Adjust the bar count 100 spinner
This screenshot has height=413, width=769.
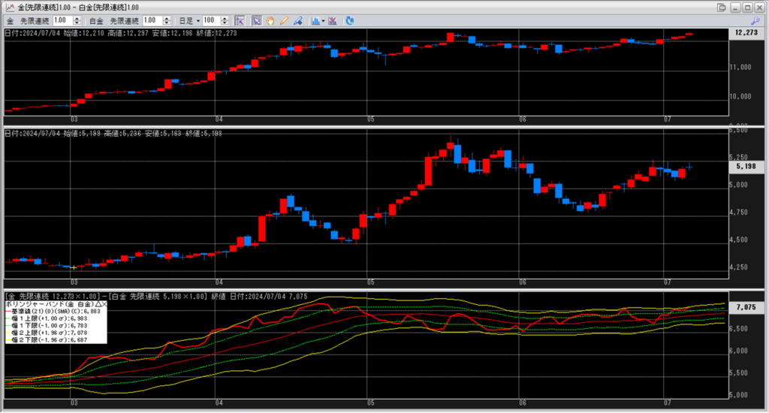point(227,20)
